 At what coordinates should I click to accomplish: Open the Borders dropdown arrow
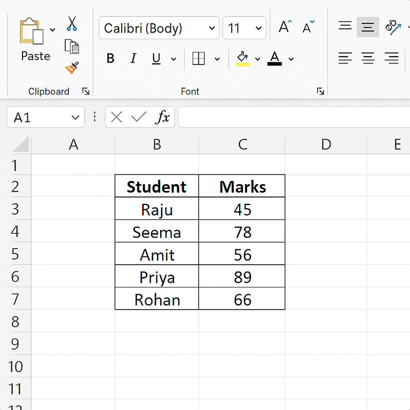tap(217, 59)
